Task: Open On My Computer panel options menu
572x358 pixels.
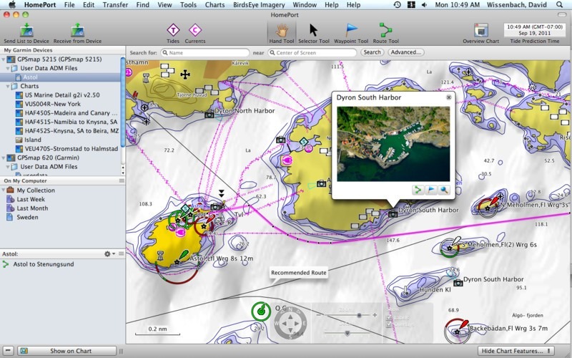Action: pos(122,180)
